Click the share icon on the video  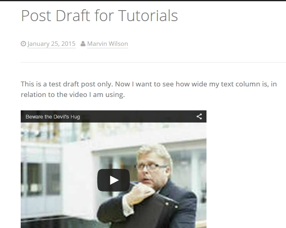[x=199, y=116]
